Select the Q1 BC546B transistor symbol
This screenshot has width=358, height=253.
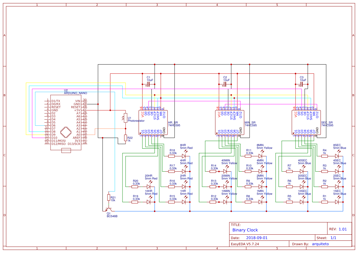click(109, 210)
